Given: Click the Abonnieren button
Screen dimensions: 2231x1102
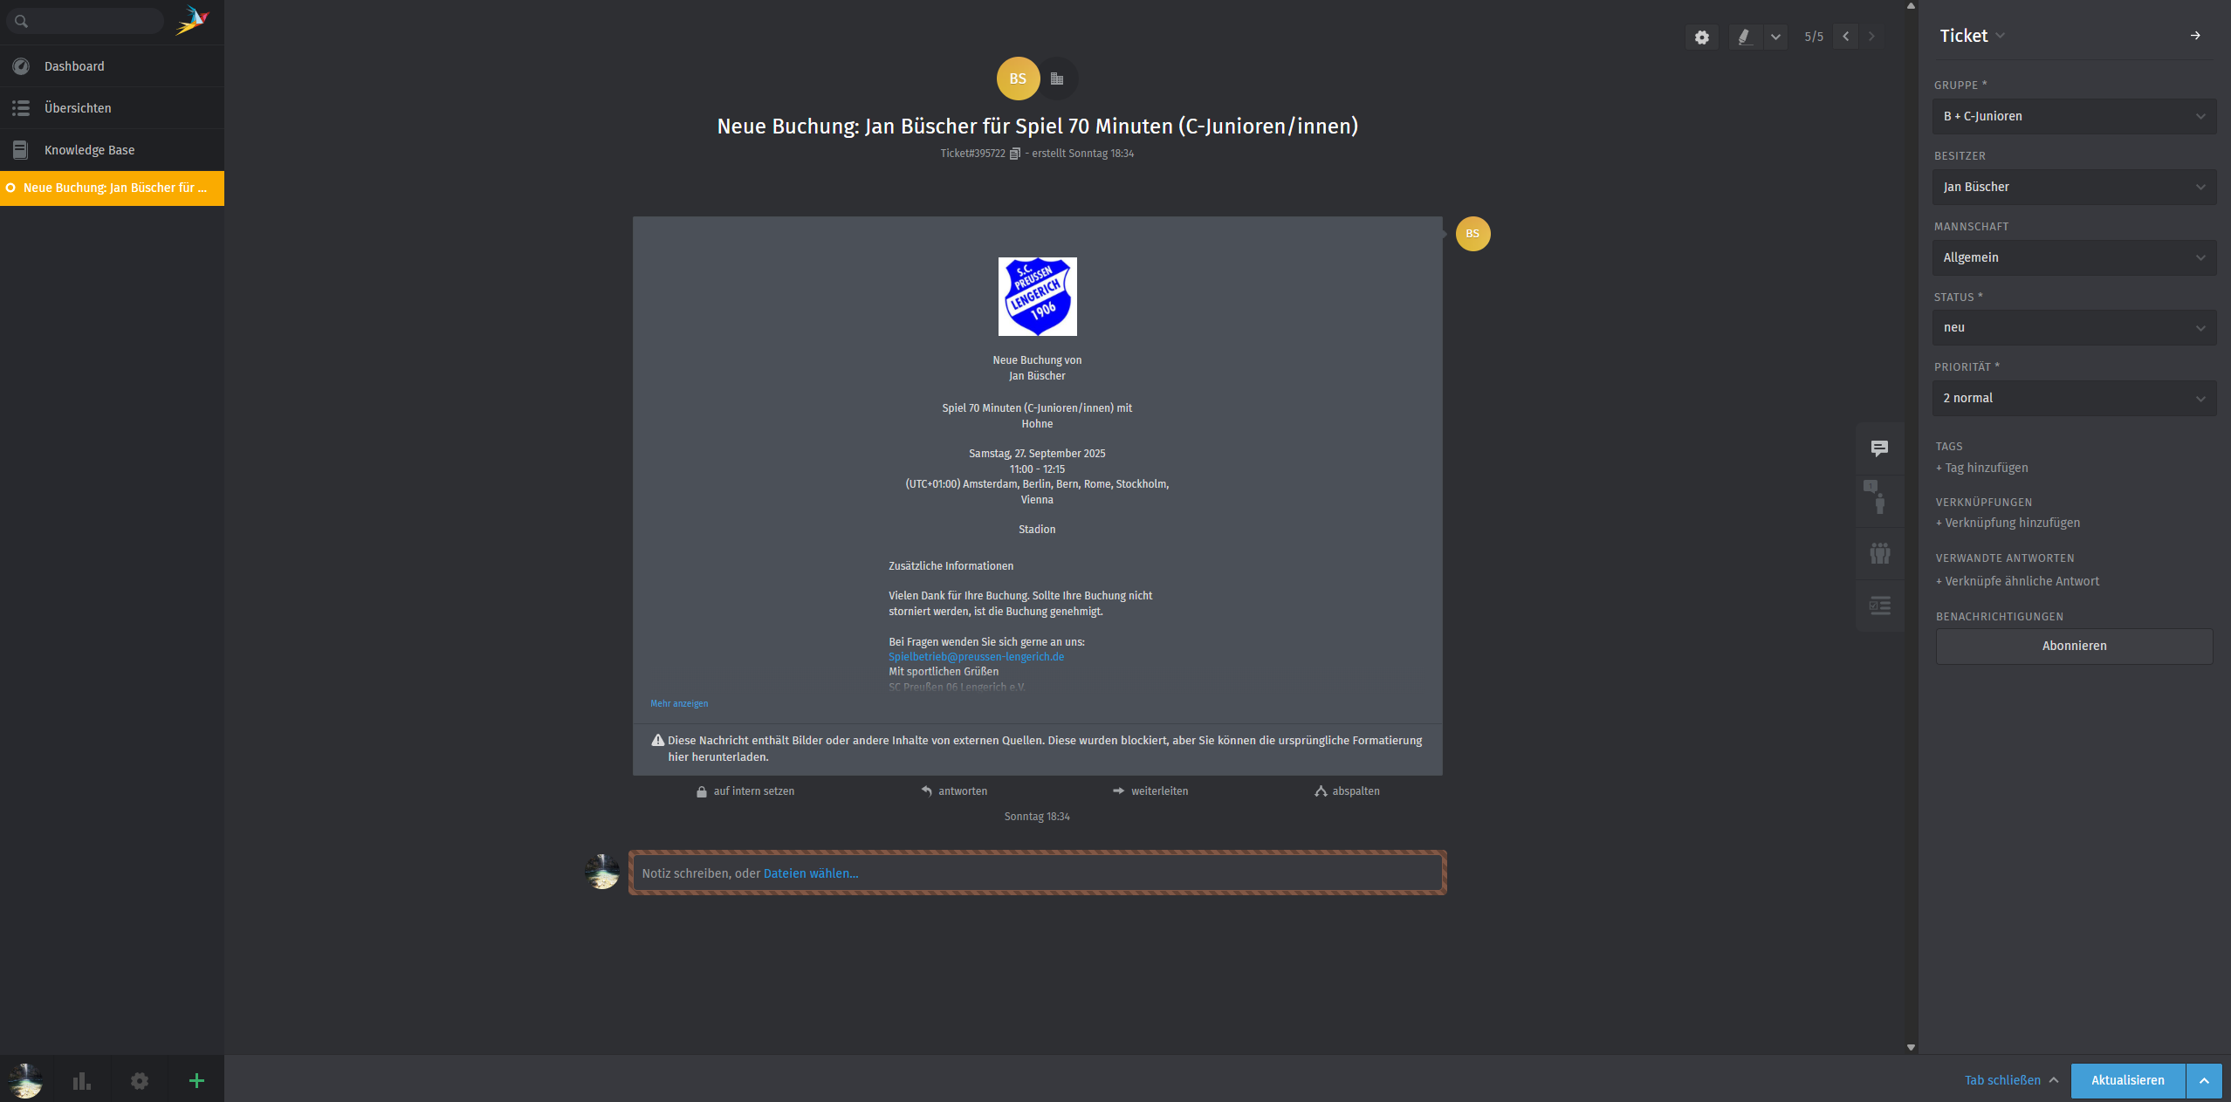Looking at the screenshot, I should [2074, 646].
